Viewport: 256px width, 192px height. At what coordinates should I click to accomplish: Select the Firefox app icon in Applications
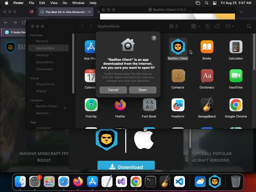[x=120, y=105]
